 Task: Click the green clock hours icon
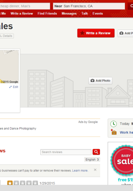(x=113, y=124)
